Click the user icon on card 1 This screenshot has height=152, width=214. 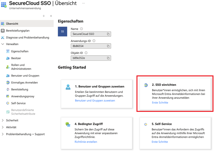[x=68, y=87]
